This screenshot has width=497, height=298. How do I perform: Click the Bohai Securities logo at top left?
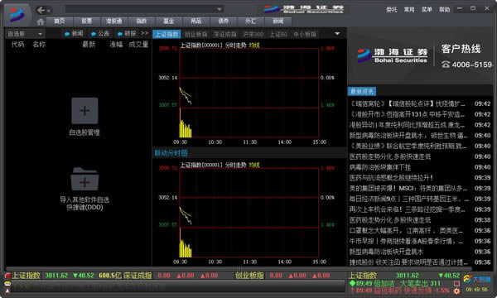click(17, 15)
